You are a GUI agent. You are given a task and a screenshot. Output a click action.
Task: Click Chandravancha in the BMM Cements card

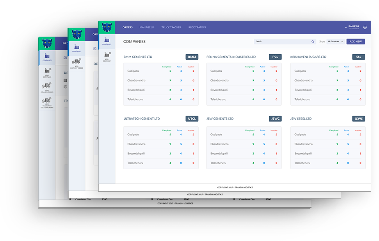point(136,80)
